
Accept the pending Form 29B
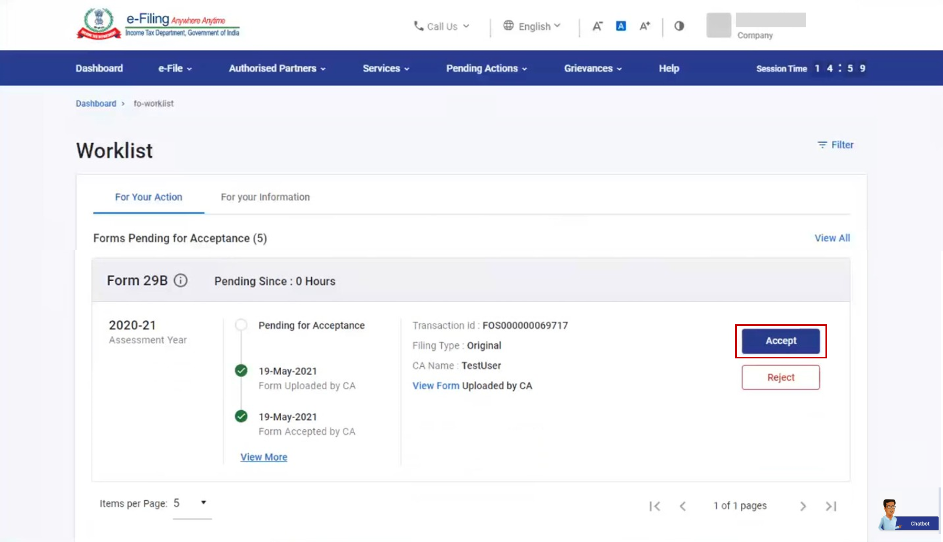(x=781, y=341)
